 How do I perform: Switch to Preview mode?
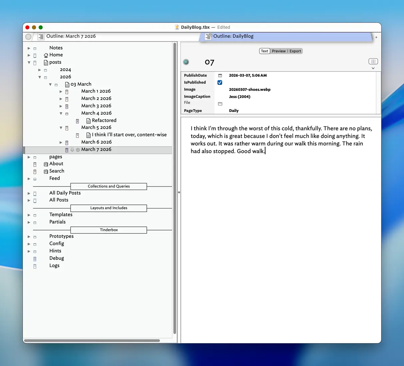point(279,51)
